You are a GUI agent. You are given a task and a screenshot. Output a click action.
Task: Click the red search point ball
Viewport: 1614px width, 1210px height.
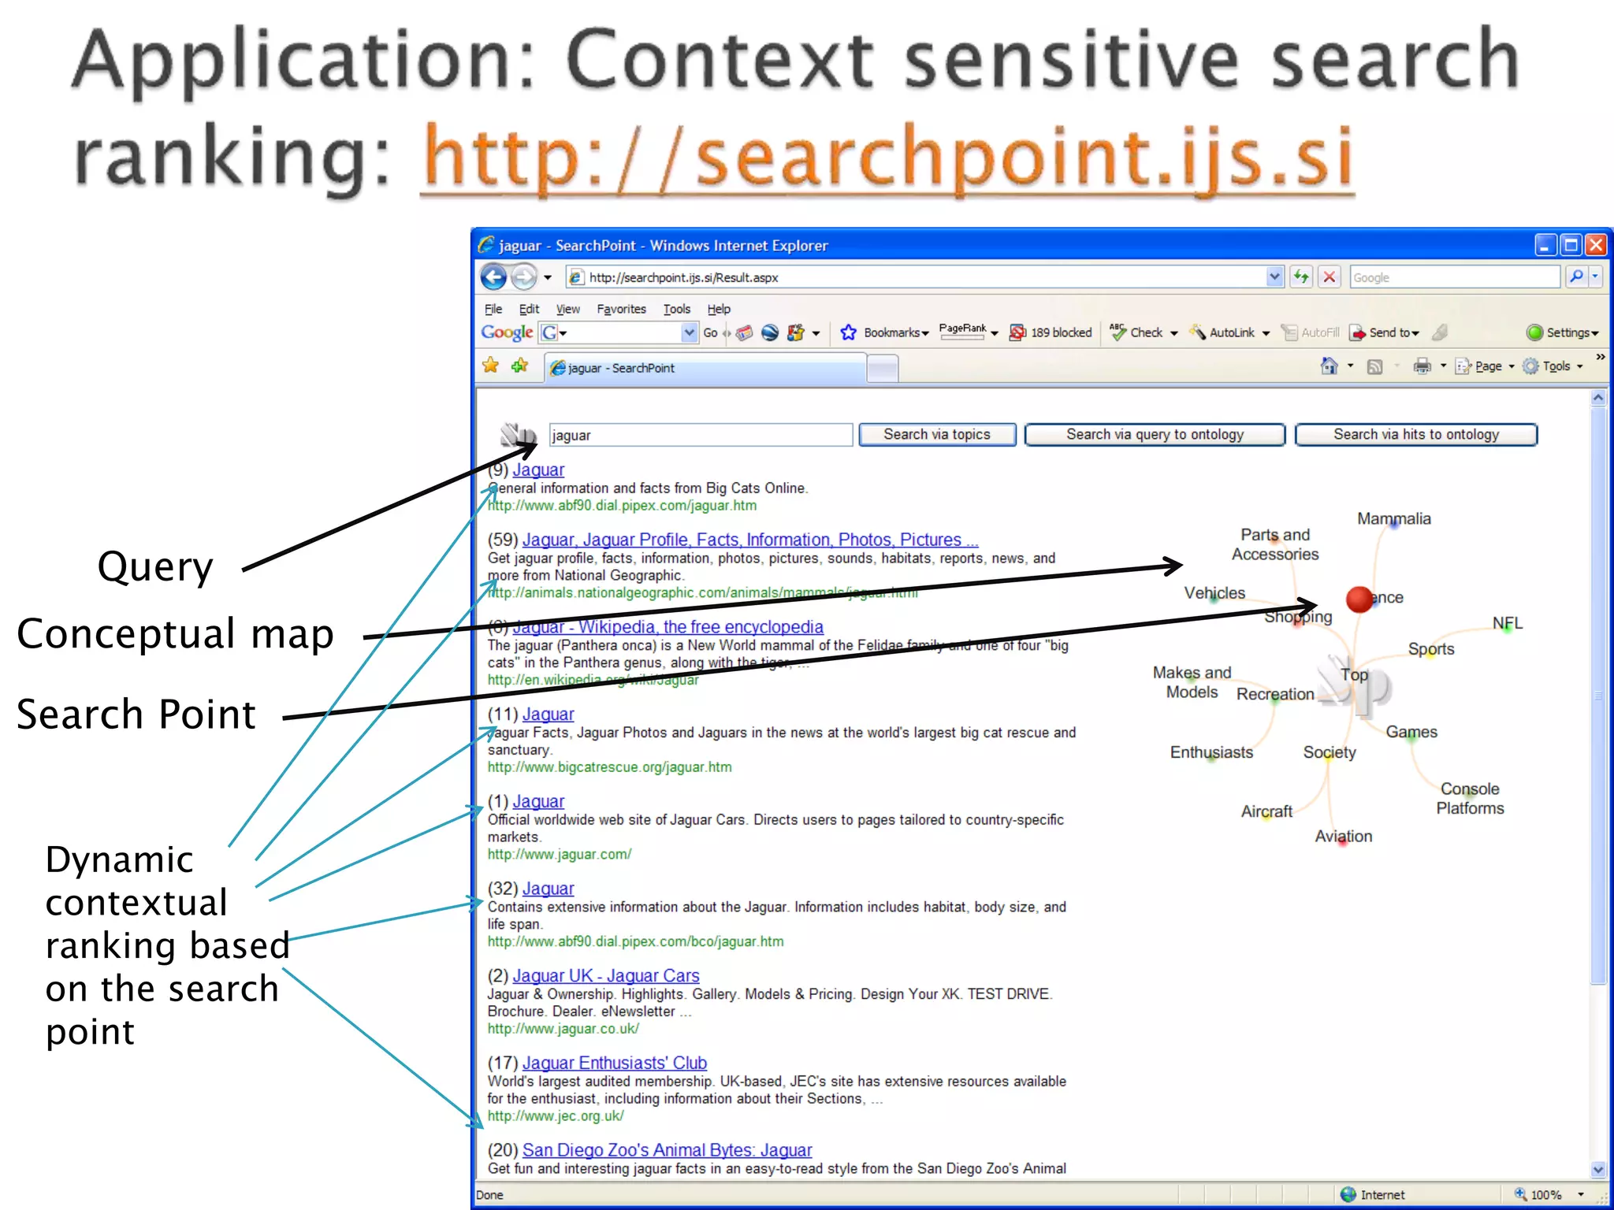click(1359, 599)
